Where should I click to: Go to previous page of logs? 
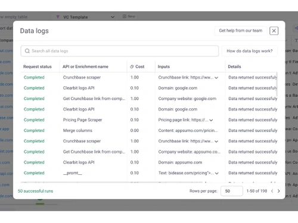(272, 191)
